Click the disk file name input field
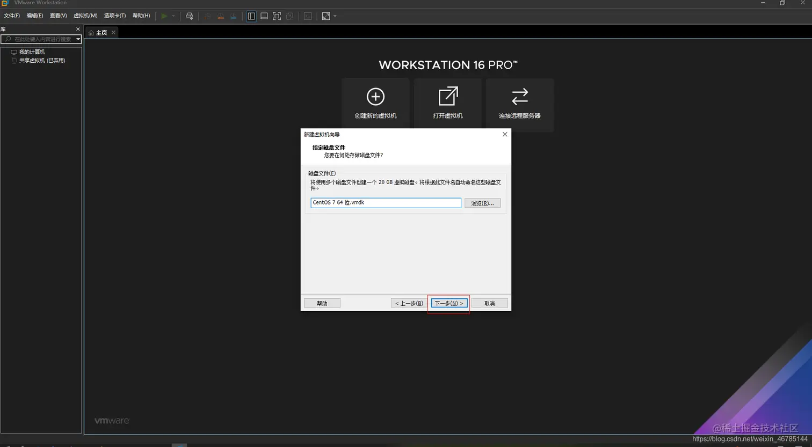The width and height of the screenshot is (812, 447). 386,203
